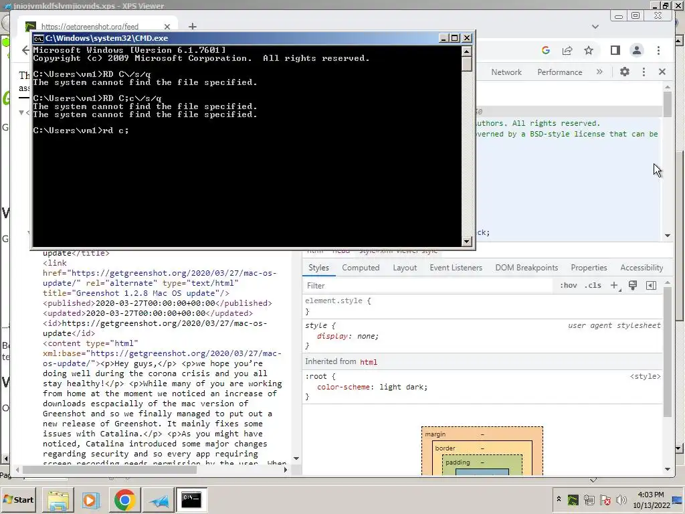Click the Filter styles input field
Image resolution: width=685 pixels, height=514 pixels.
[x=428, y=285]
